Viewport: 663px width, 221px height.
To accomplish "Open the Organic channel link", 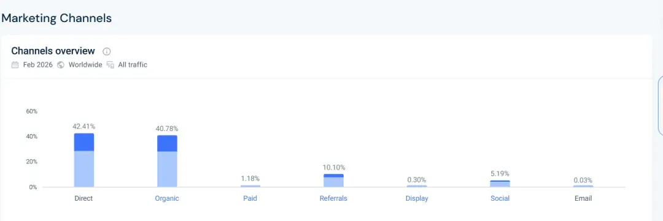I will pos(167,198).
